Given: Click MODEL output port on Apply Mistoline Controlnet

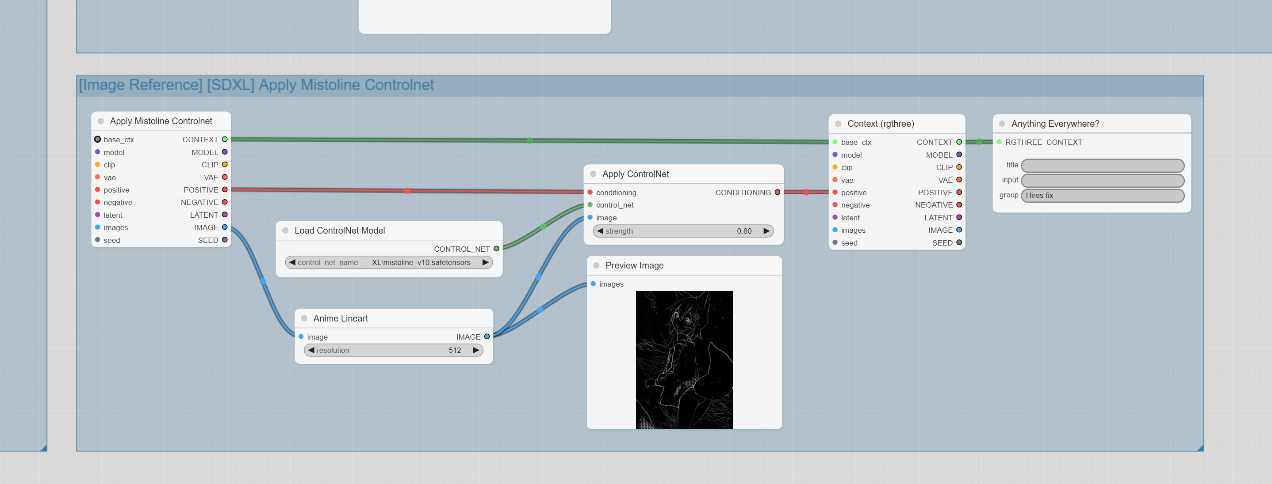Looking at the screenshot, I should pyautogui.click(x=225, y=152).
